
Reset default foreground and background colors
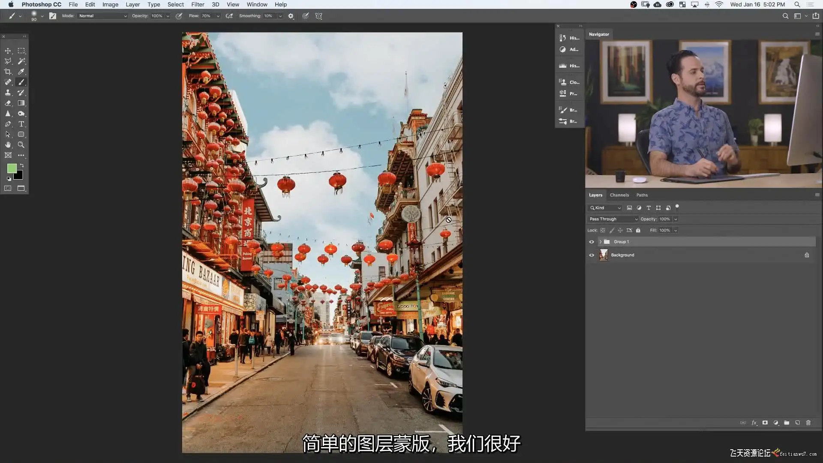(x=9, y=179)
